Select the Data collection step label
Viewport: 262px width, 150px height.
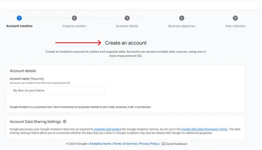pyautogui.click(x=235, y=26)
